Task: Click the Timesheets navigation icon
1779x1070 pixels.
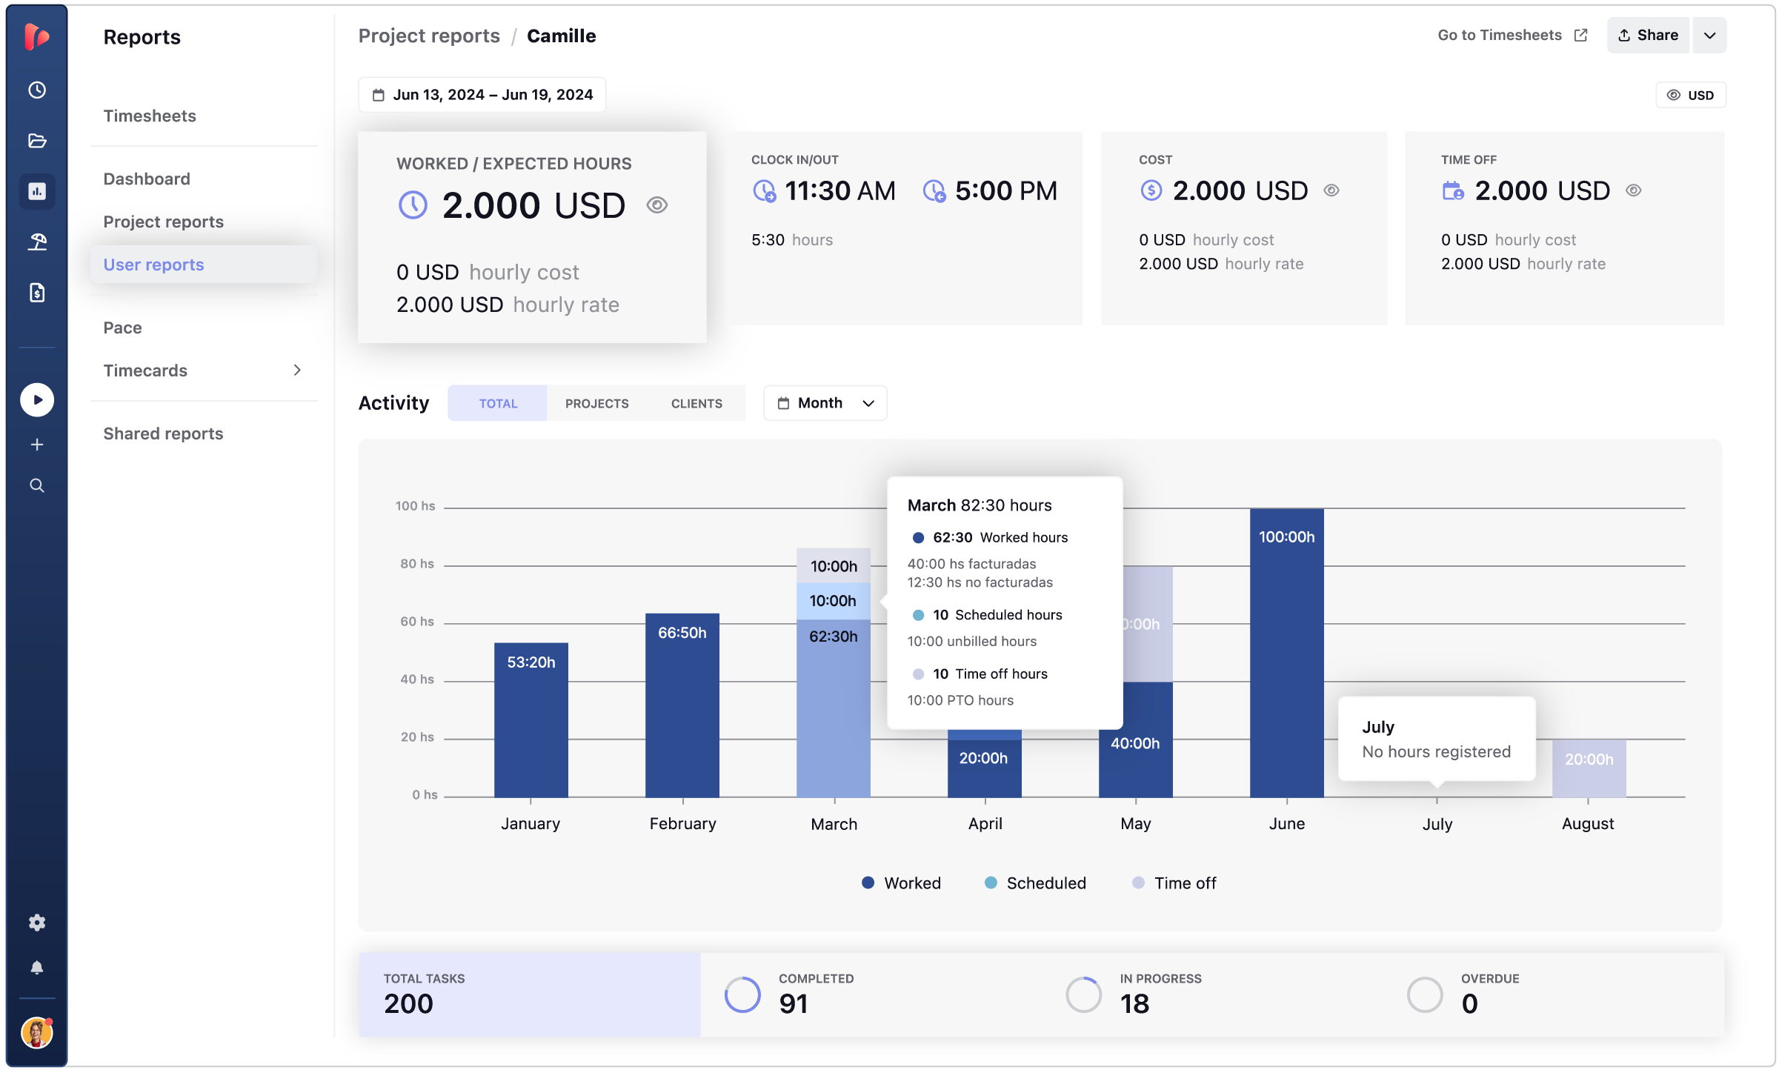Action: (x=36, y=89)
